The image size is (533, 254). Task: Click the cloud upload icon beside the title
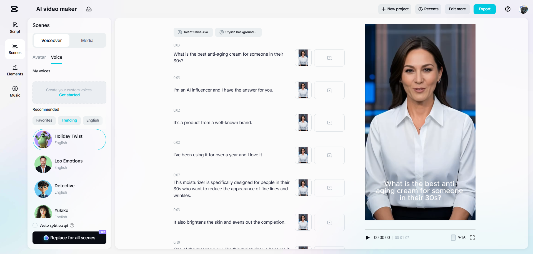pos(89,9)
